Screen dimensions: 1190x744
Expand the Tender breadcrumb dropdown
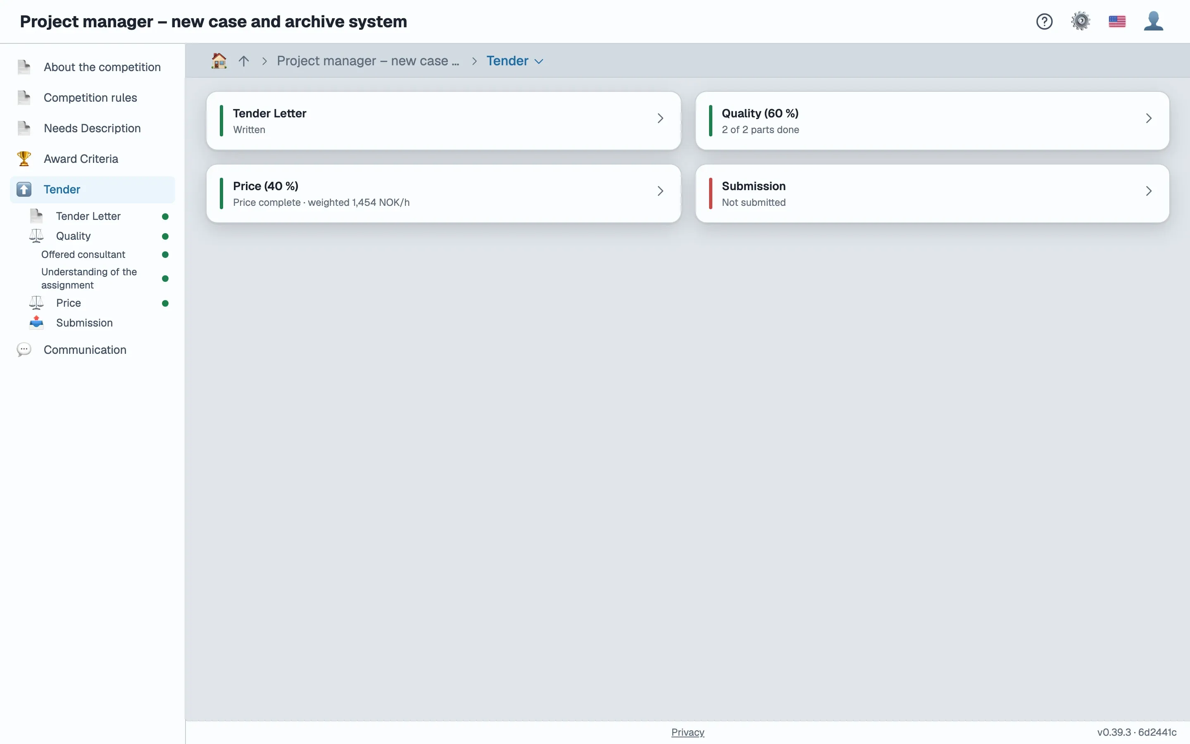tap(539, 62)
